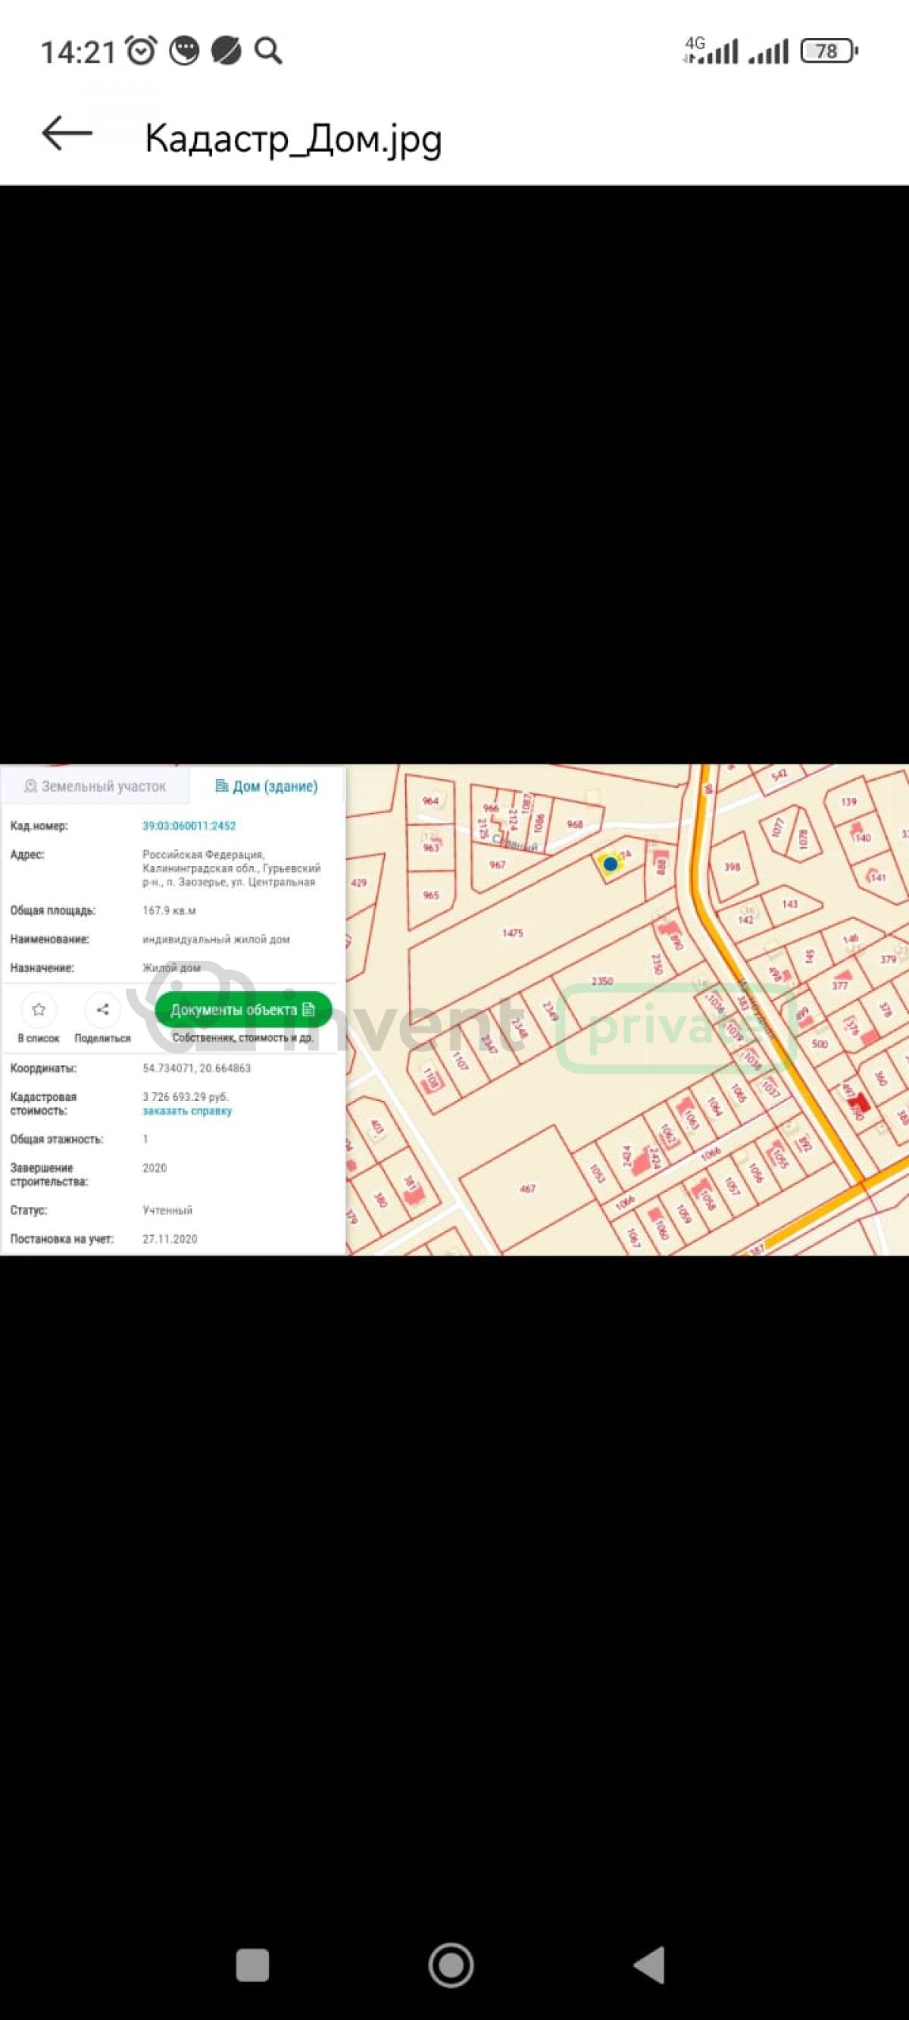This screenshot has width=909, height=2020.
Task: Open the 'заказать справку' link
Action: (x=186, y=1112)
